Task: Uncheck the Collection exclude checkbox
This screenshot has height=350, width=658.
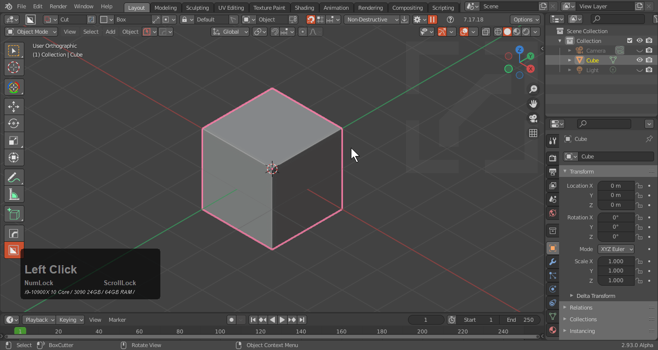Action: pyautogui.click(x=630, y=41)
